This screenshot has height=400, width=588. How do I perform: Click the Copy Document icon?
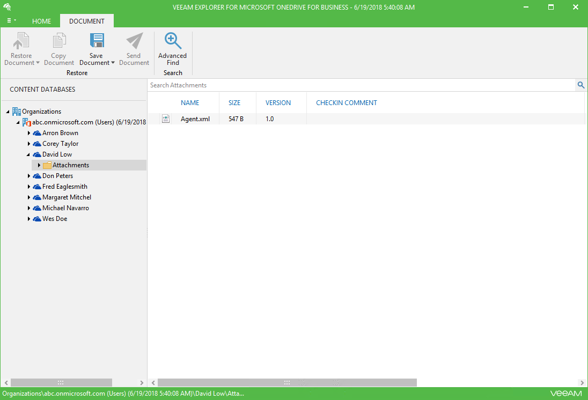pos(59,41)
